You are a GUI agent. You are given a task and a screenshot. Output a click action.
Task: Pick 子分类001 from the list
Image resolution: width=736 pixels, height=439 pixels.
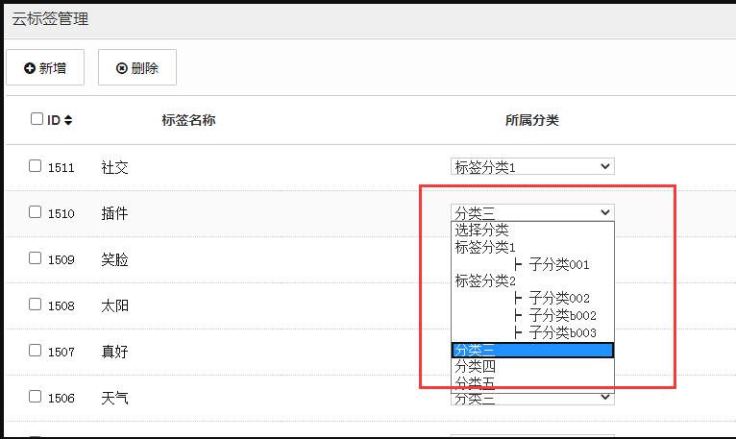coord(532,264)
